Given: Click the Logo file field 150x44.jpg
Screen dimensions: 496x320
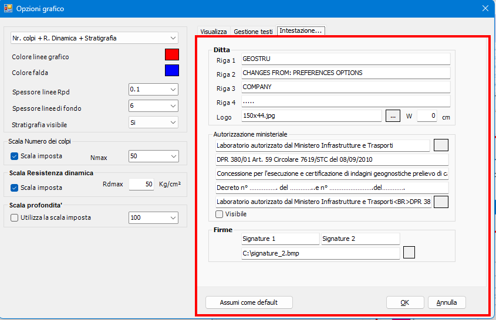Looking at the screenshot, I should [x=312, y=115].
